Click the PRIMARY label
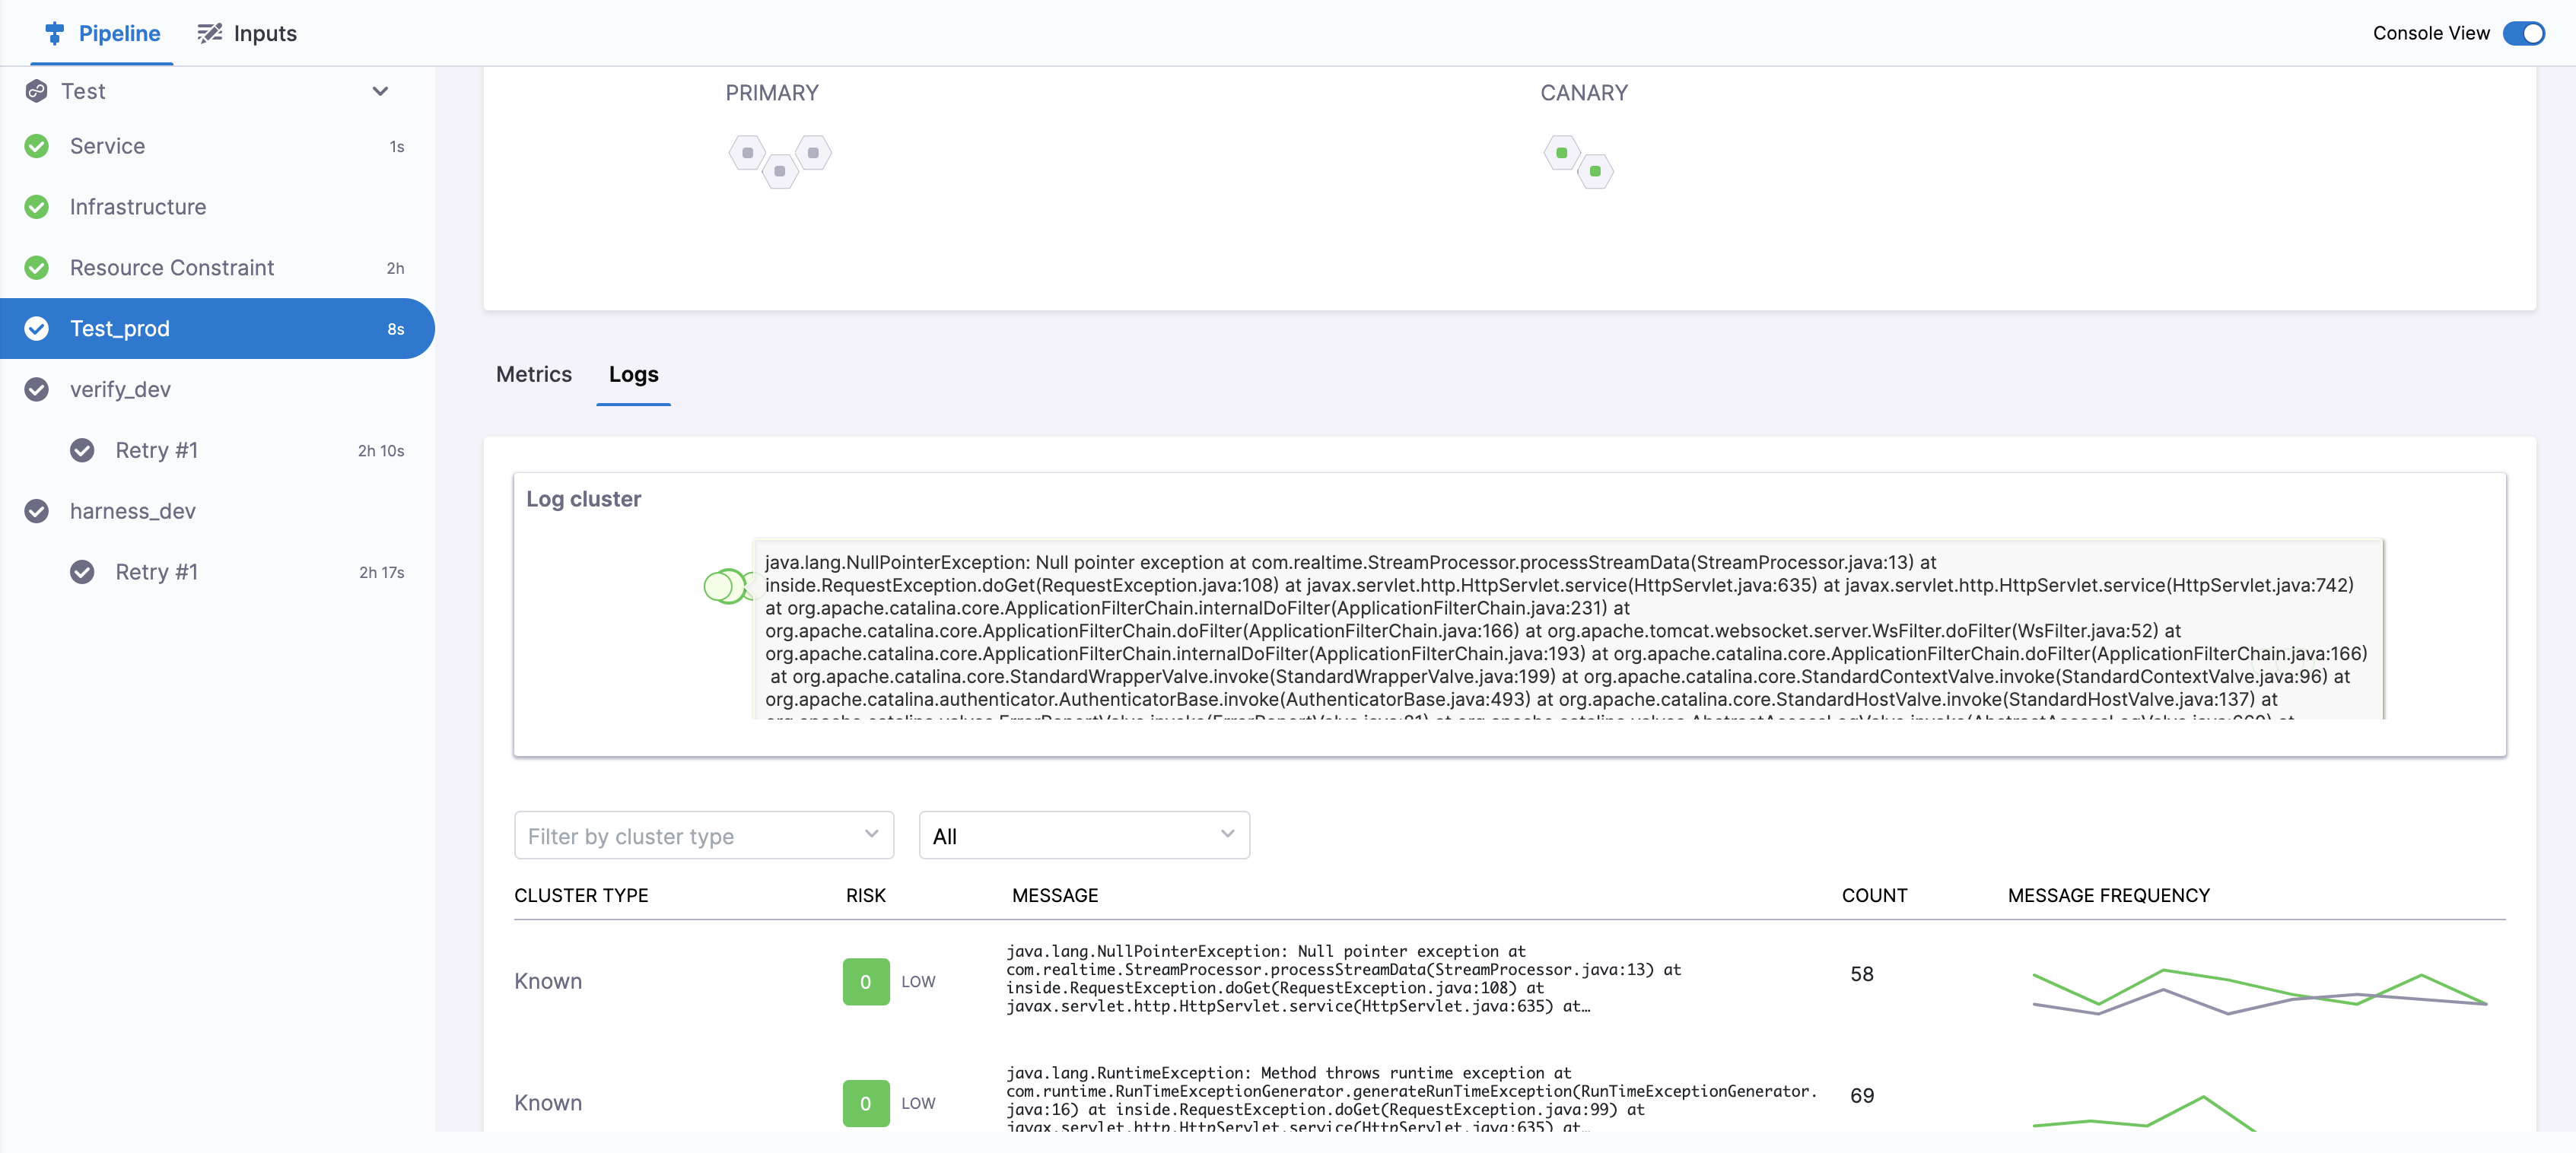The image size is (2576, 1153). click(x=772, y=92)
